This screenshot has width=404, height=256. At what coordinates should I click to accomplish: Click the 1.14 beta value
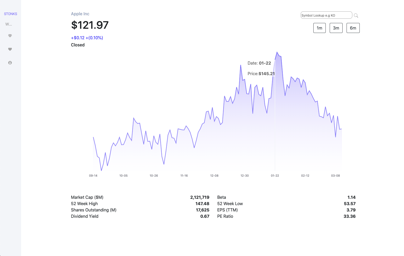(x=352, y=197)
